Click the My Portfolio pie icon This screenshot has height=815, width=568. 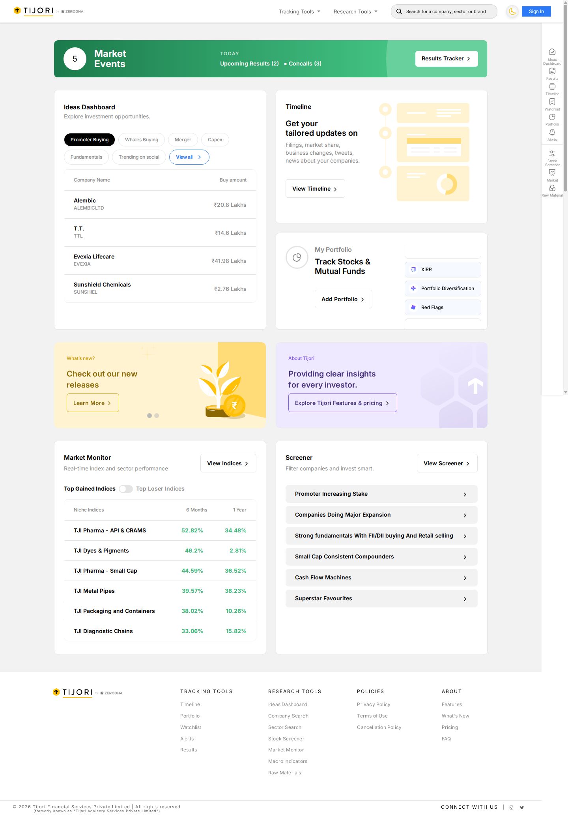tap(297, 257)
